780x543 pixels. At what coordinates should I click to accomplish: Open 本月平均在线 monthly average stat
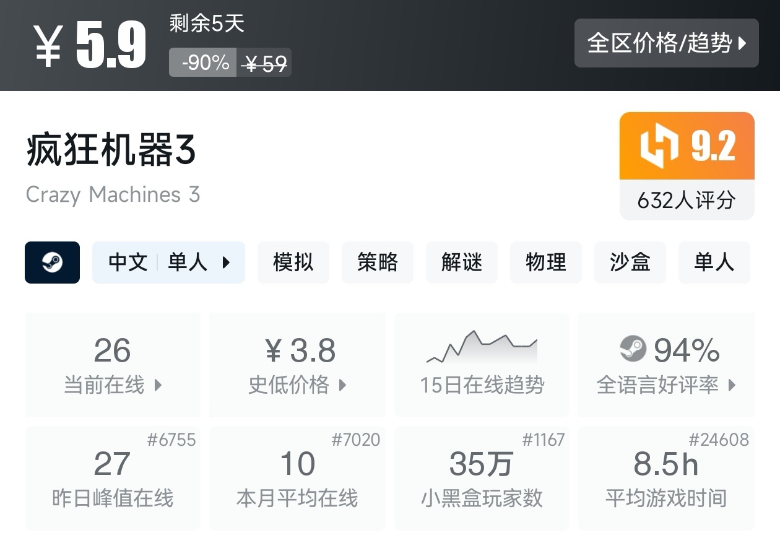pos(297,477)
